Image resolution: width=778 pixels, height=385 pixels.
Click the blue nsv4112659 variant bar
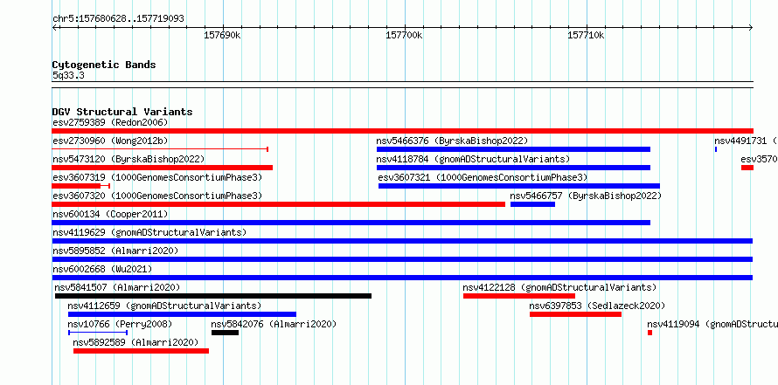tap(182, 314)
